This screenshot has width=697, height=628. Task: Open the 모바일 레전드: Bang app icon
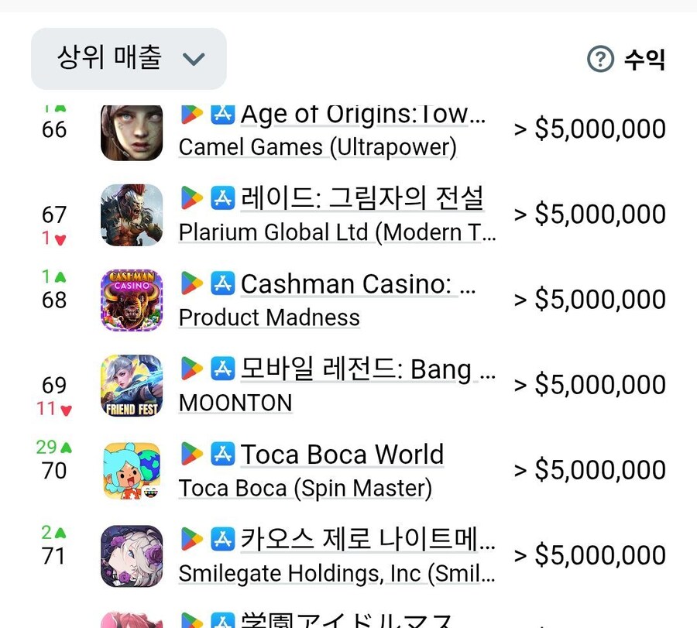pos(131,385)
